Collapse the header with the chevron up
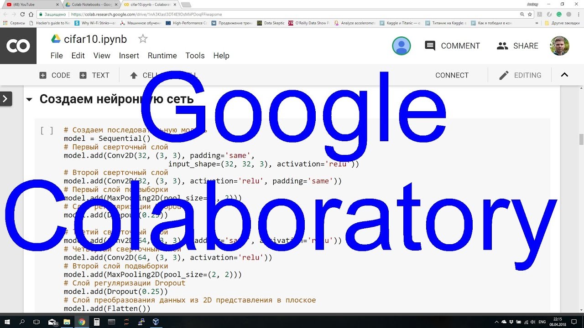 (x=564, y=75)
